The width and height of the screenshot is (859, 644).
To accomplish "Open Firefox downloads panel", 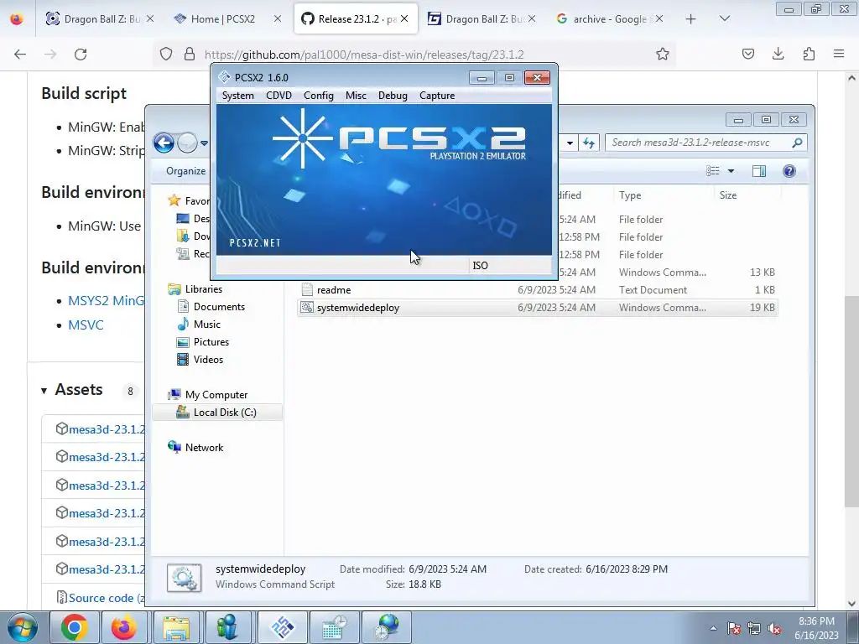I will coord(778,54).
